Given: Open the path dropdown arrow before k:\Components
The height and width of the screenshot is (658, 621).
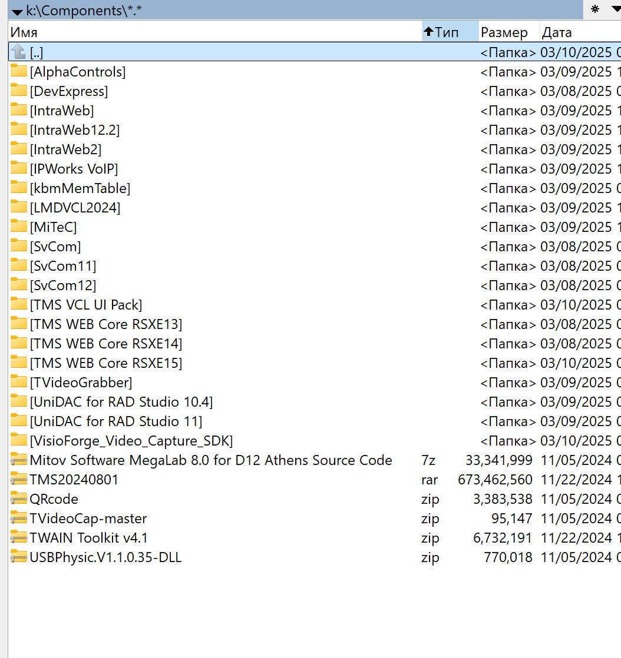Looking at the screenshot, I should tap(17, 12).
